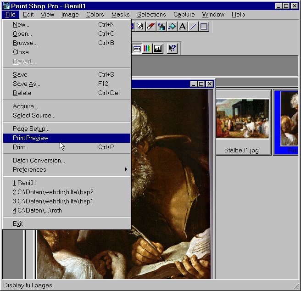Open the Masks menu
Viewport: 301px width, 291px height.
tap(120, 14)
